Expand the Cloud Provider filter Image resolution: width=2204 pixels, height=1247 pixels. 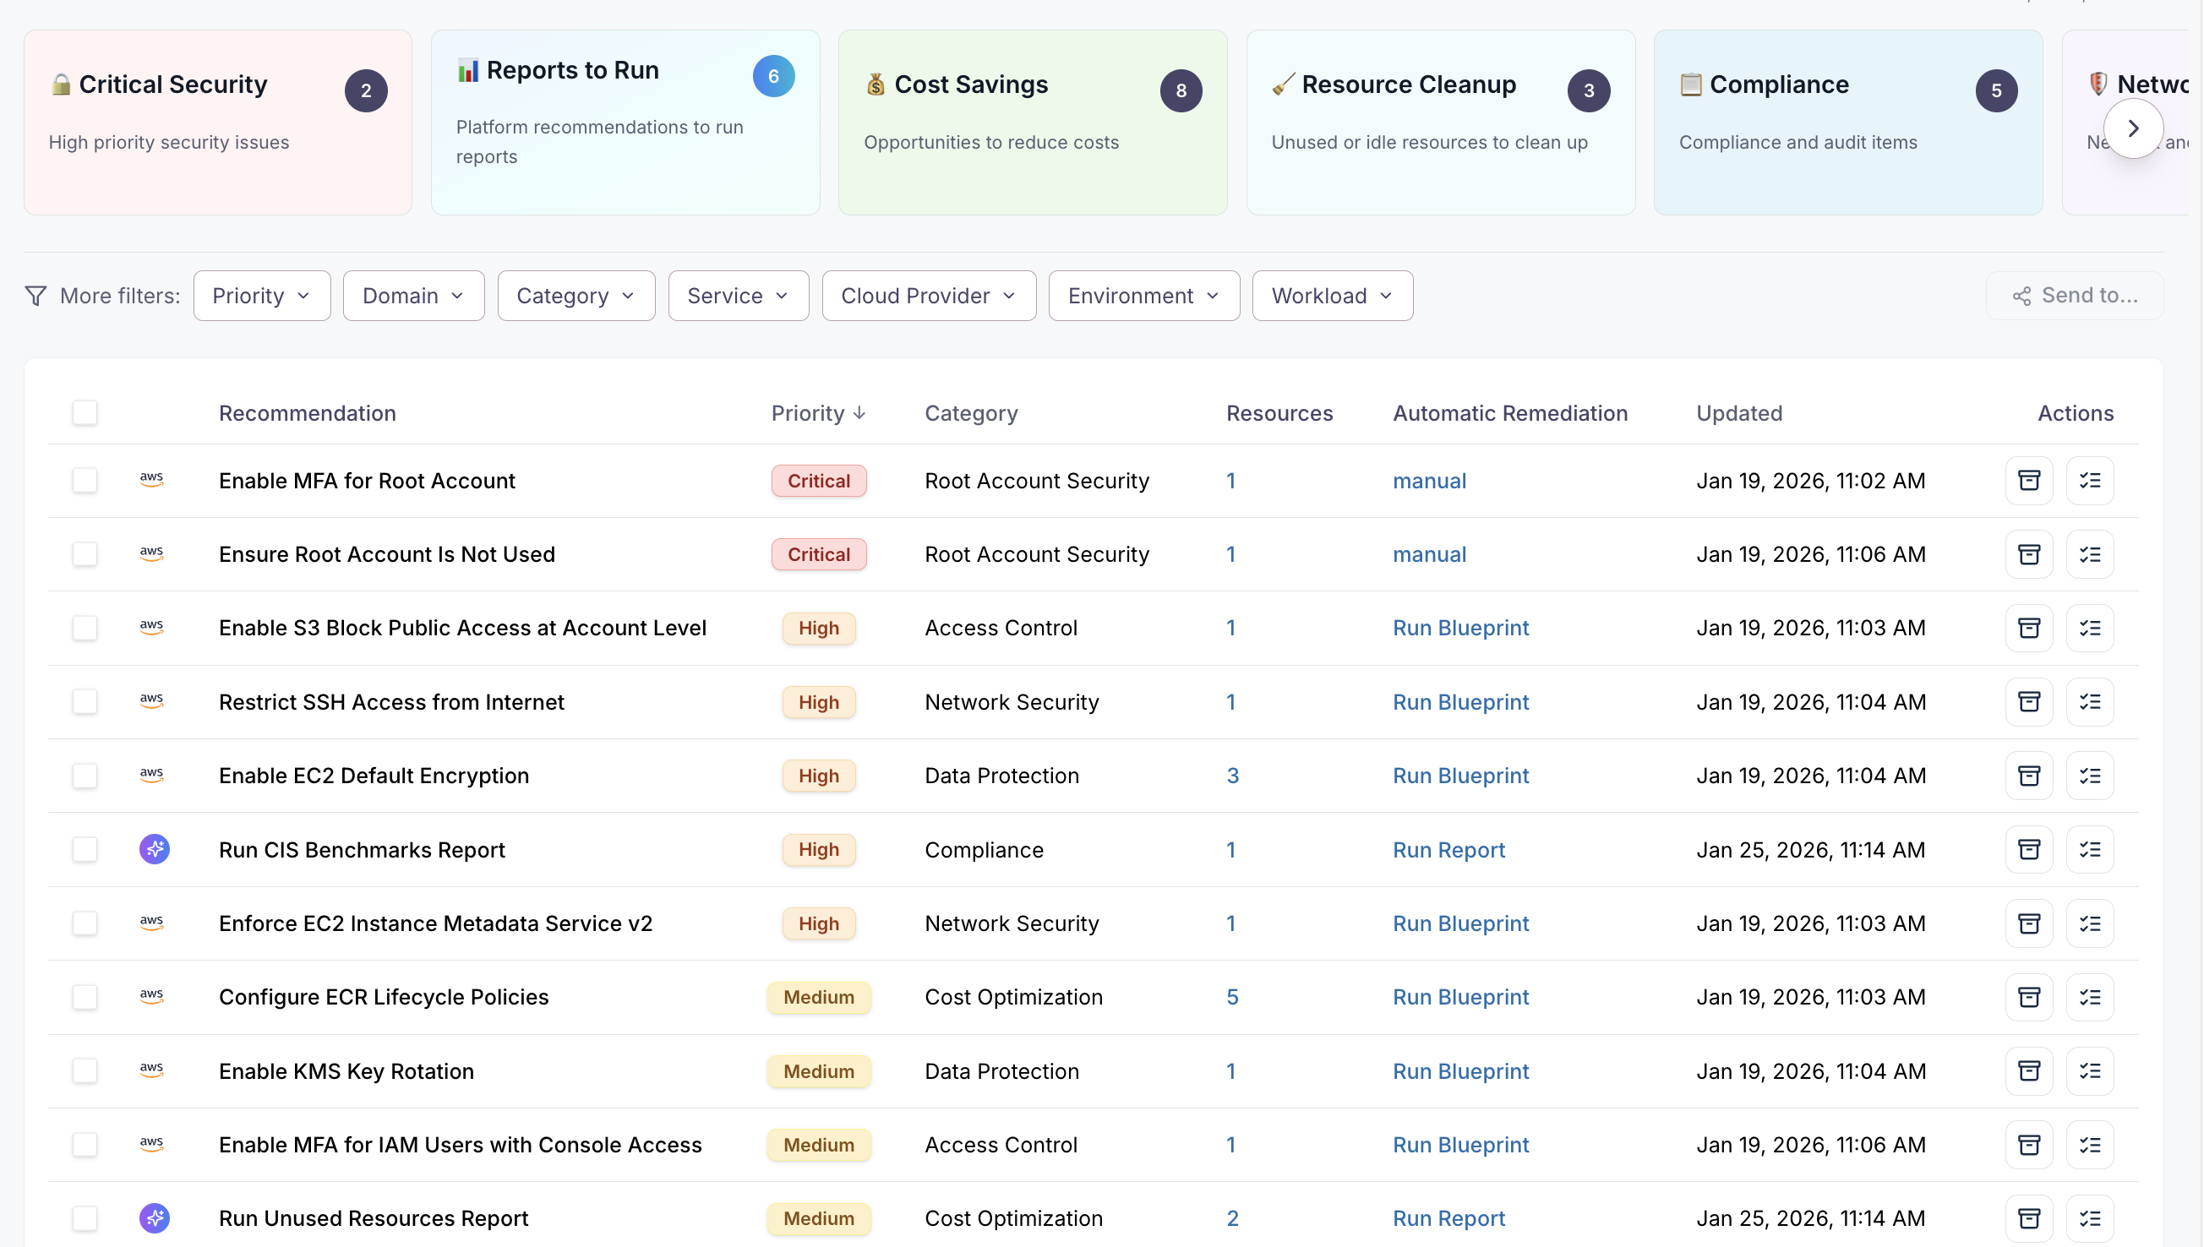928,295
